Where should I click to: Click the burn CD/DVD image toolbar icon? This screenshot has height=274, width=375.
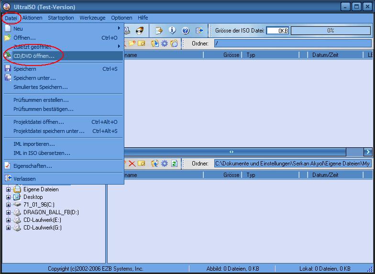(140, 31)
